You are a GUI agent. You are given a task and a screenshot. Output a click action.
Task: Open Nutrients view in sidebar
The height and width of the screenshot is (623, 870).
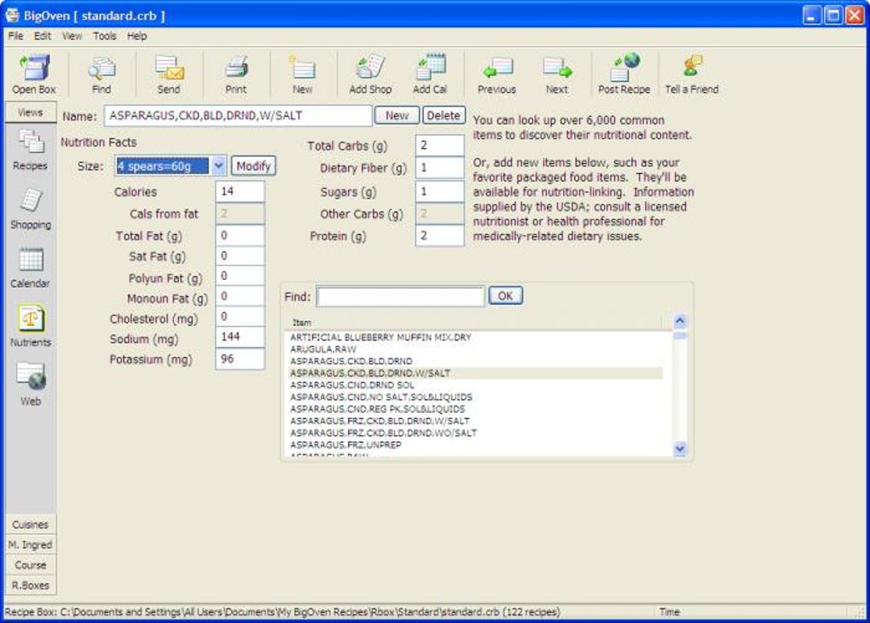tap(31, 326)
